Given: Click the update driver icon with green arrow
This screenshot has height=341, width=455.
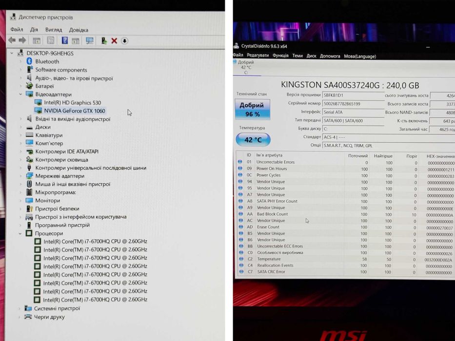Looking at the screenshot, I should (x=104, y=40).
